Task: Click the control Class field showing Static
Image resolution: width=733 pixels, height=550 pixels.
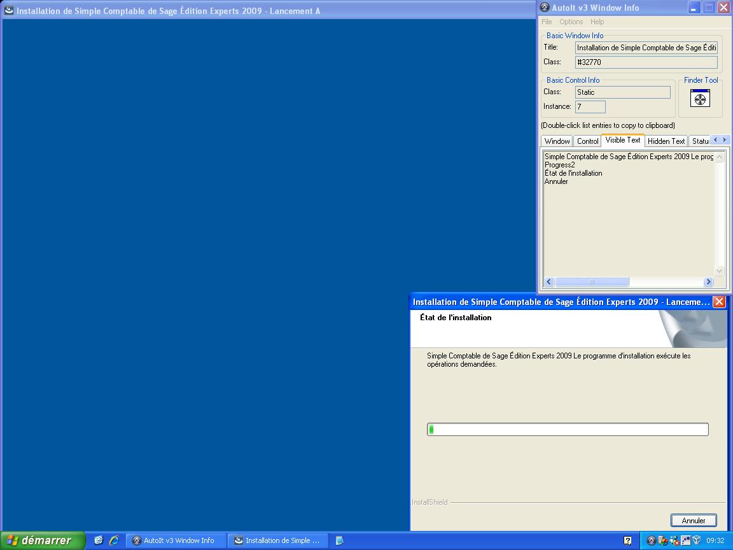Action: [623, 92]
